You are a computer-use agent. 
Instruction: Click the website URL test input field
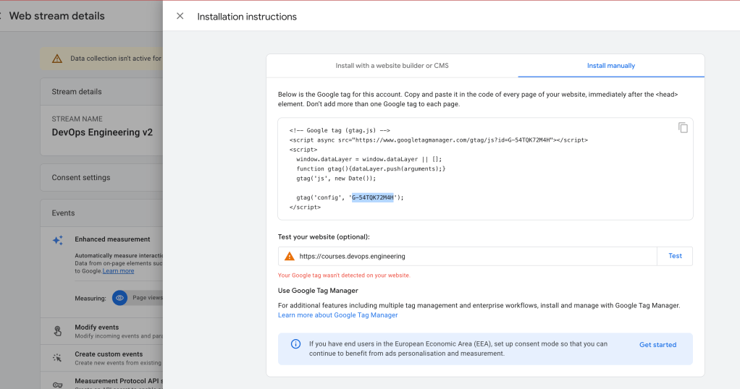tap(467, 256)
